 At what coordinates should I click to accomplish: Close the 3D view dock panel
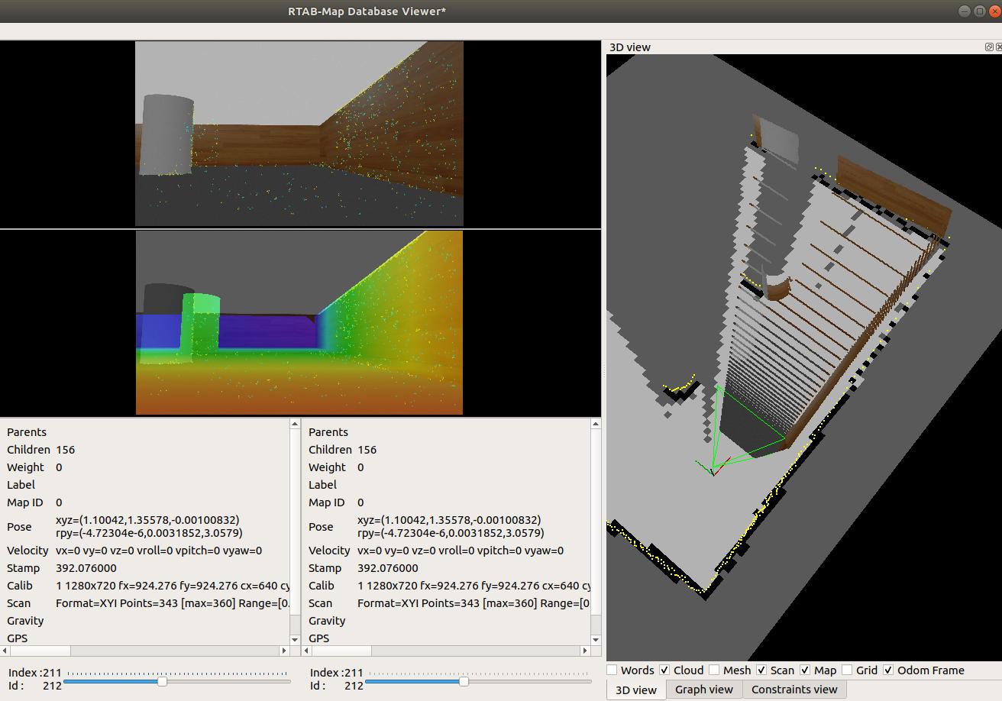point(998,47)
